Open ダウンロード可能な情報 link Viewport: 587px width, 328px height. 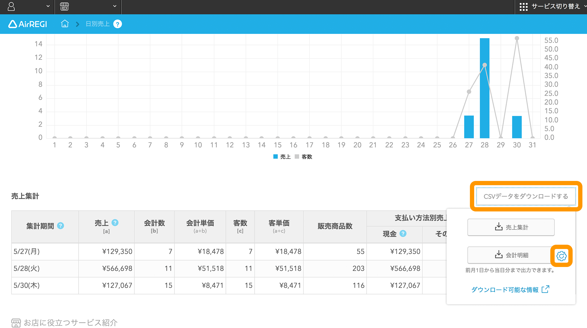tap(510, 290)
